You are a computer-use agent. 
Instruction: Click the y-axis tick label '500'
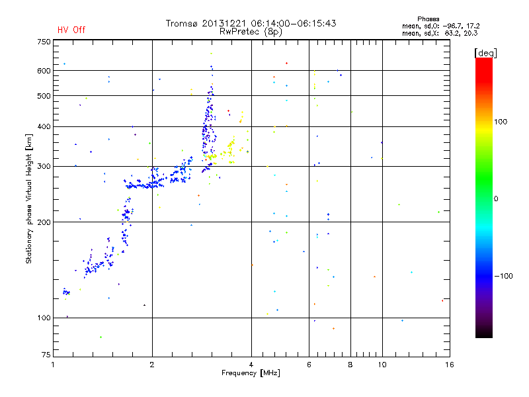pyautogui.click(x=44, y=96)
